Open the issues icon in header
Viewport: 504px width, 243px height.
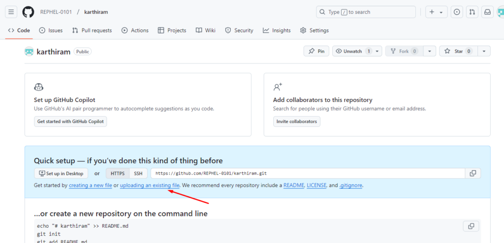pos(457,12)
